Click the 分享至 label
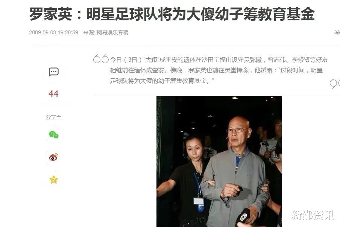 click(x=53, y=117)
